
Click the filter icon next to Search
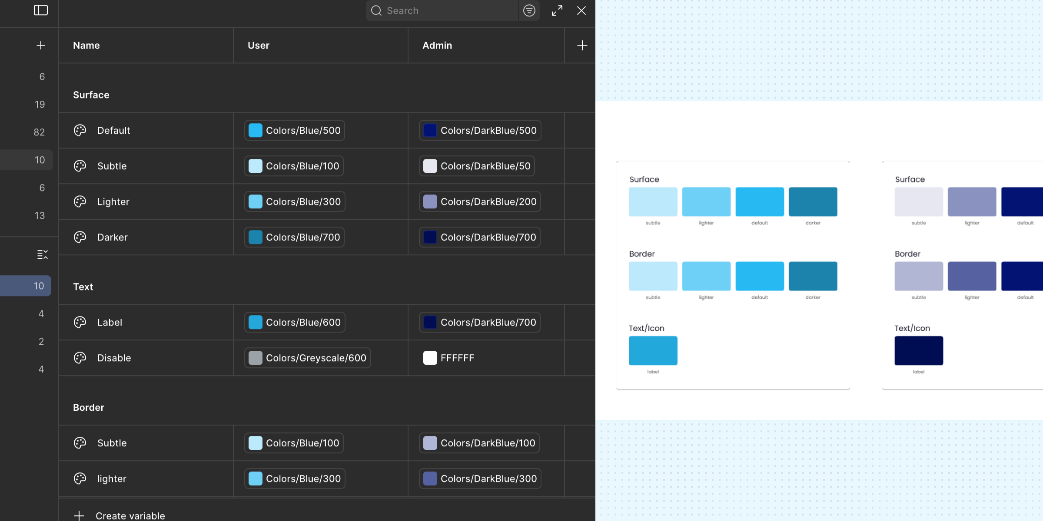[x=529, y=10]
